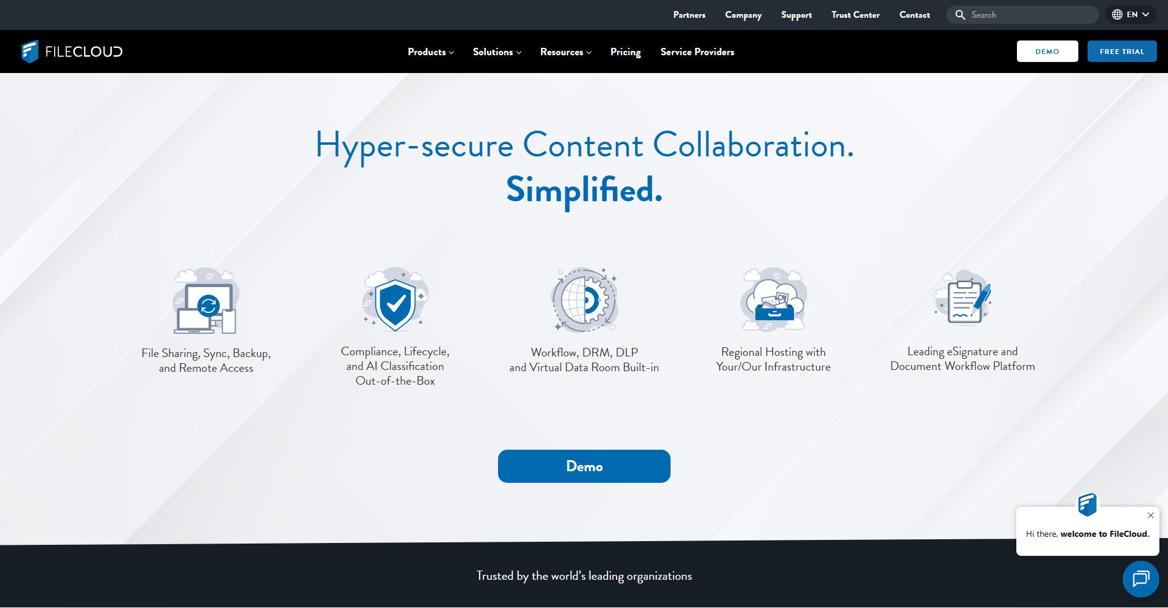Click the File Sharing and Remote Access icon
The width and height of the screenshot is (1168, 608).
[206, 301]
